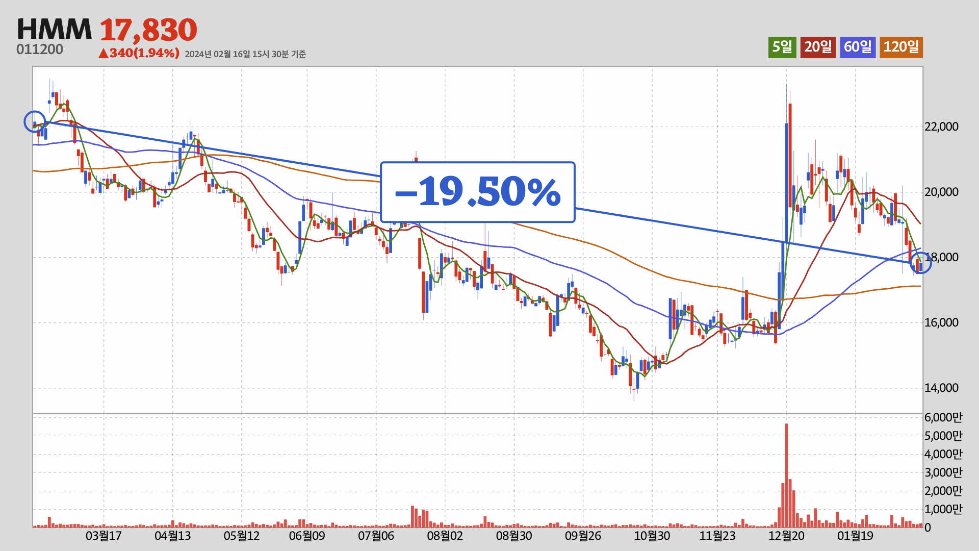
Task: Click the 20,000 price axis label
Action: point(941,192)
